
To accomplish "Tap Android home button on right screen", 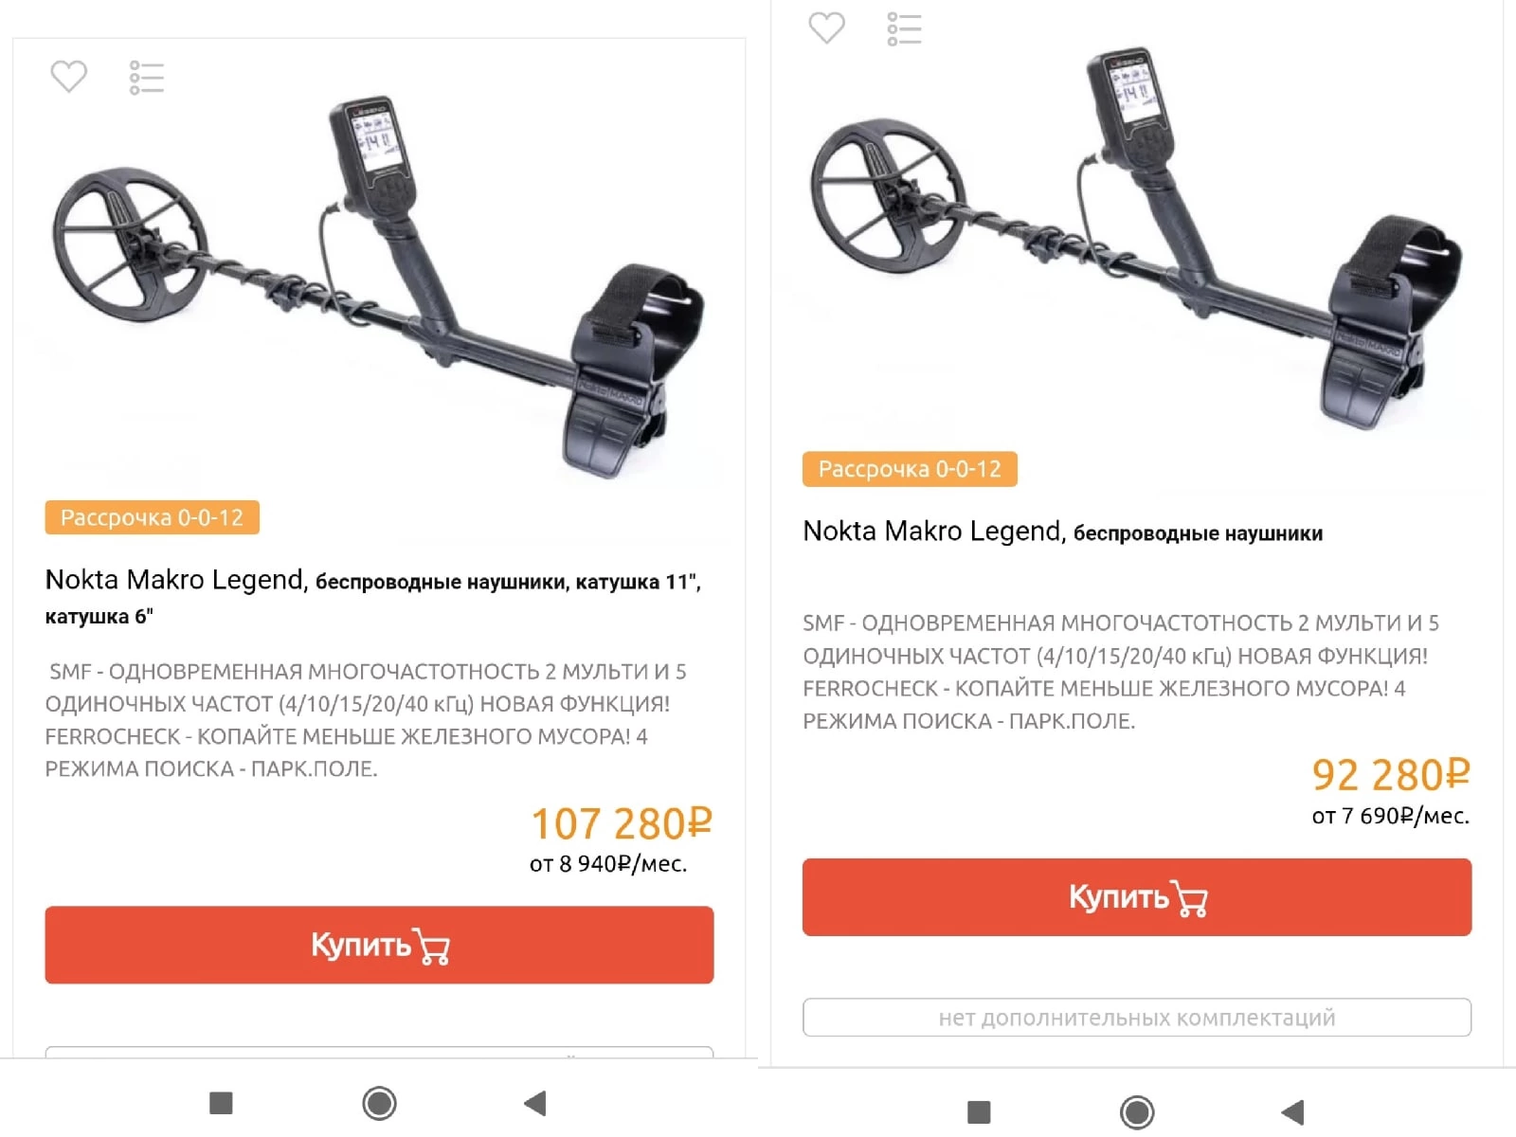I will [x=1137, y=1112].
